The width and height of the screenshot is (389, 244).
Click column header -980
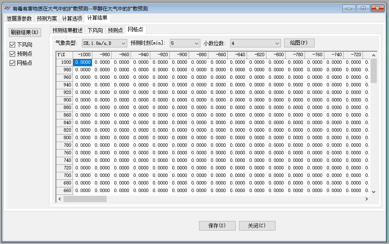[102, 55]
